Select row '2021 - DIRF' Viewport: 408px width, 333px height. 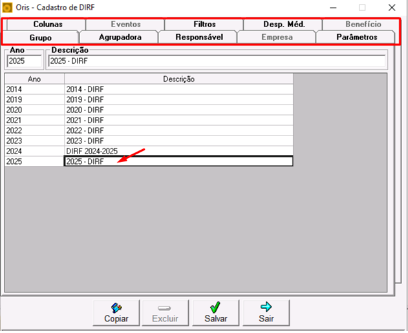tap(178, 120)
